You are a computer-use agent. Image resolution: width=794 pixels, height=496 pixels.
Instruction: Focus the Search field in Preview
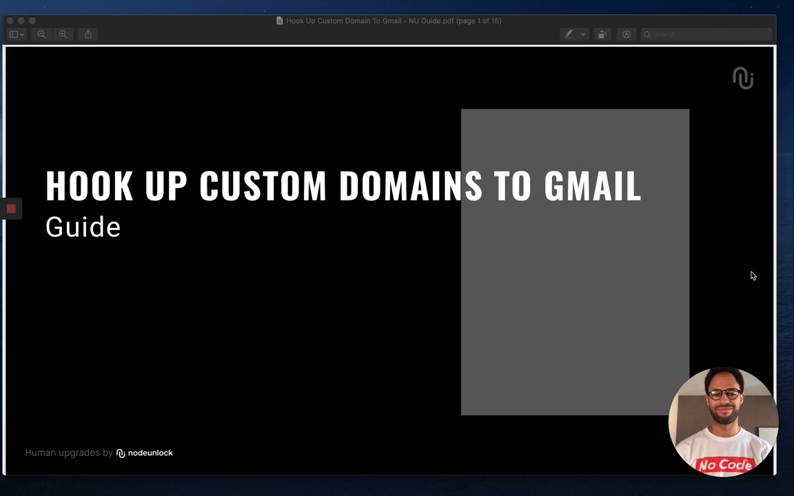point(706,34)
